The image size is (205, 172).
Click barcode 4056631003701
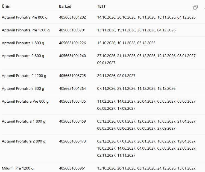pos(72,30)
